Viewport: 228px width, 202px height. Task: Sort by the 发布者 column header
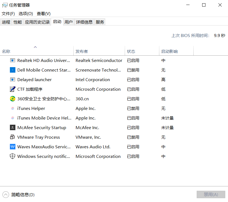(x=99, y=50)
